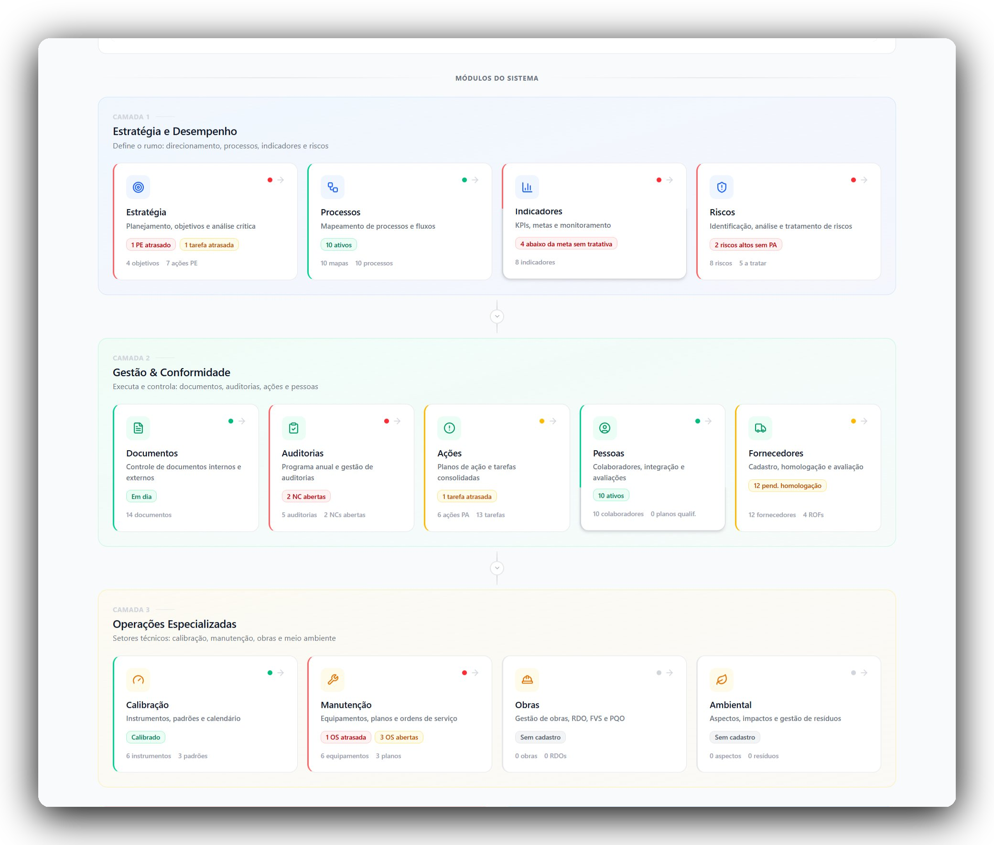Click '4 ROFs' text on Fornecedores card

click(x=813, y=515)
